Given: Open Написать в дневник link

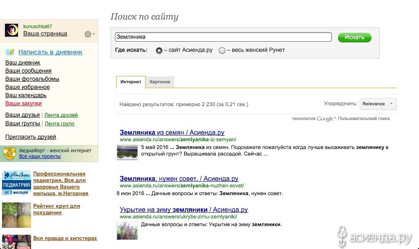Looking at the screenshot, I should coord(50,52).
